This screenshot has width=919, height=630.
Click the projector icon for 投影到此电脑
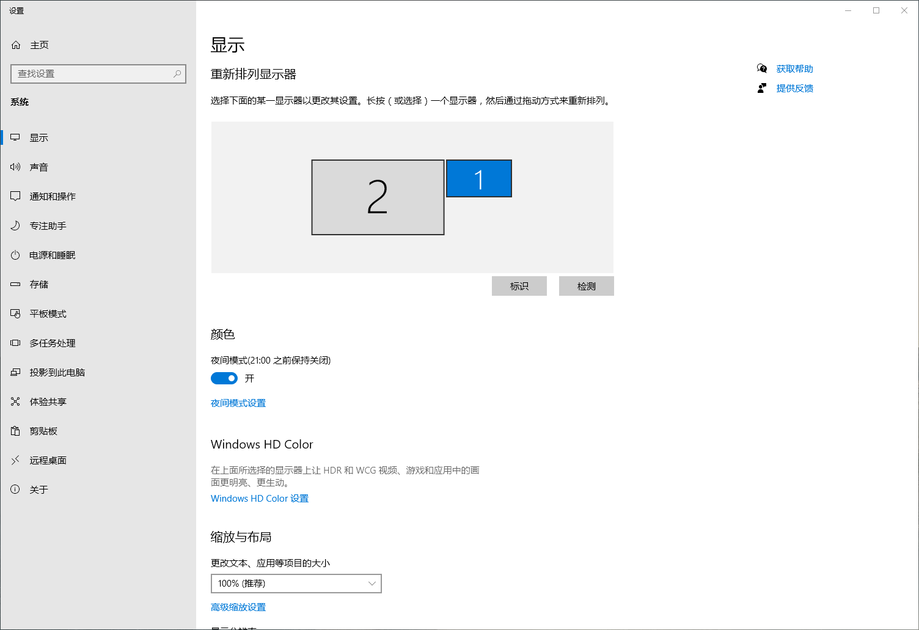[x=15, y=373]
